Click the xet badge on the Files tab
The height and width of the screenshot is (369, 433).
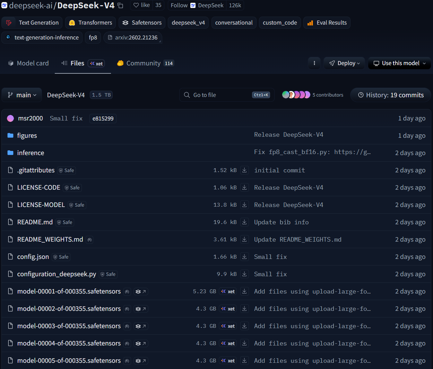click(x=96, y=63)
